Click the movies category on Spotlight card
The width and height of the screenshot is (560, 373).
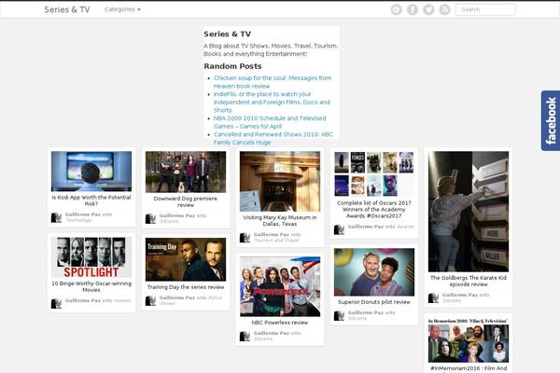pos(122,301)
